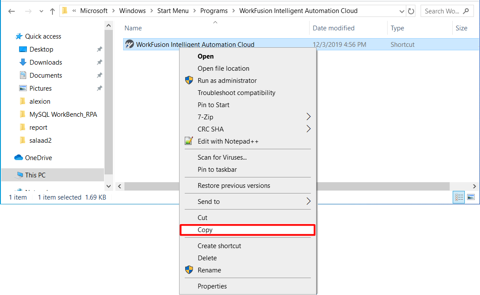This screenshot has height=295, width=480.
Task: Sort by Size column header
Action: click(x=461, y=28)
